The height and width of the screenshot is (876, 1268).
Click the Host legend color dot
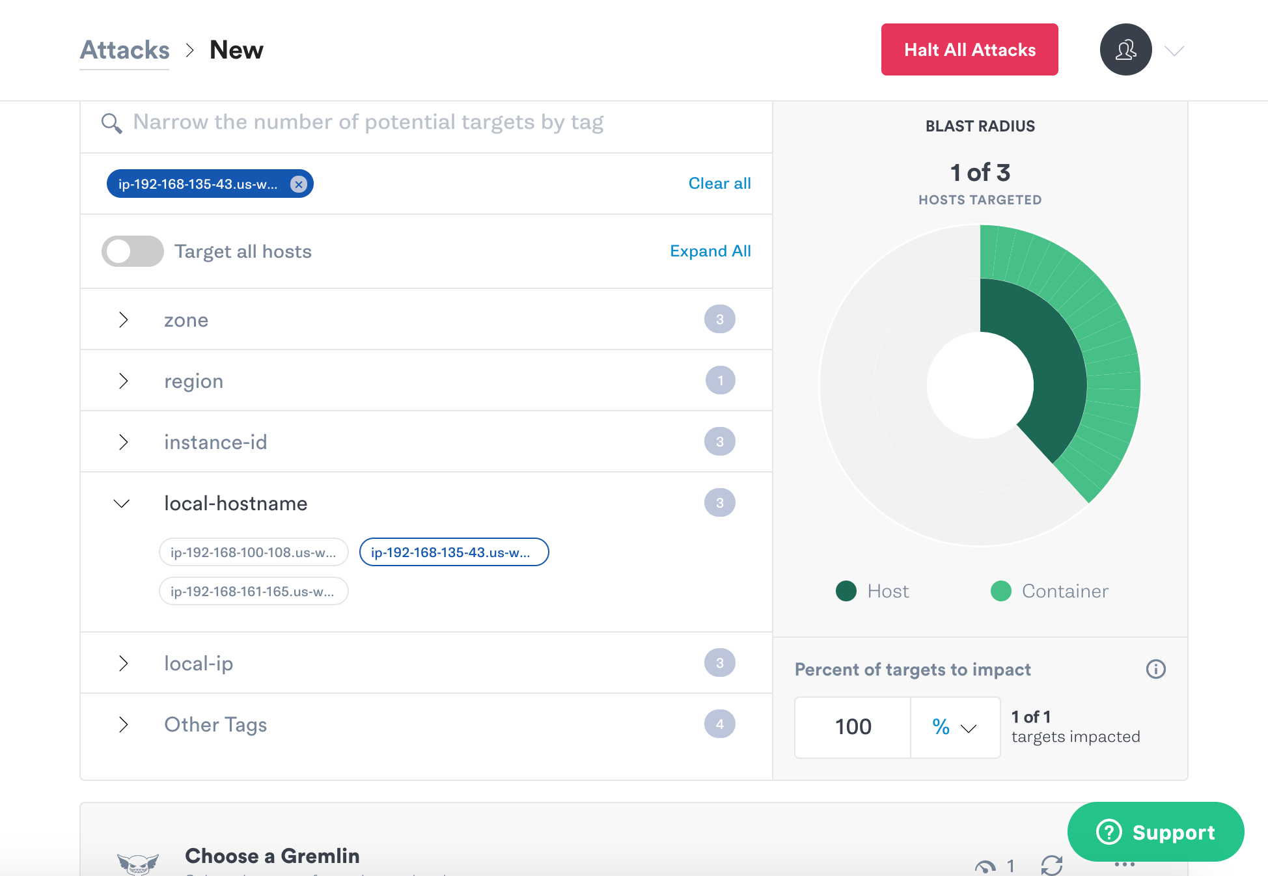click(846, 591)
